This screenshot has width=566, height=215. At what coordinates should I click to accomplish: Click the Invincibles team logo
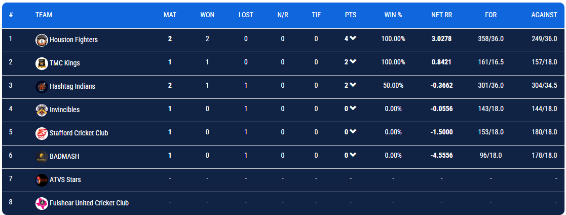tap(42, 110)
